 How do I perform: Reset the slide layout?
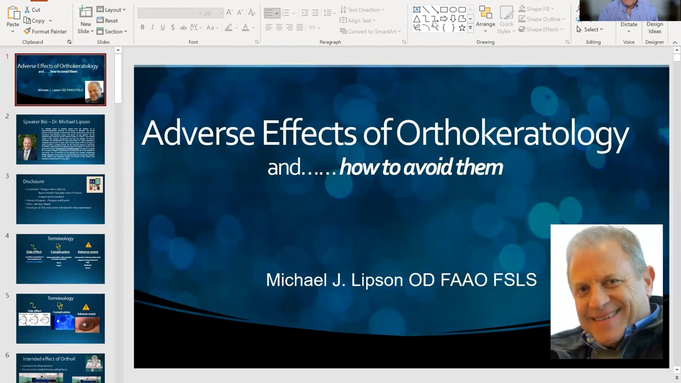[x=107, y=21]
